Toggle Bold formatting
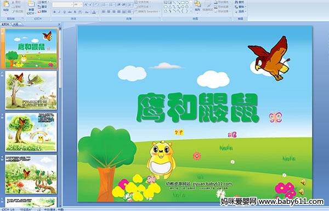The width and height of the screenshot is (329, 211). coord(54,12)
